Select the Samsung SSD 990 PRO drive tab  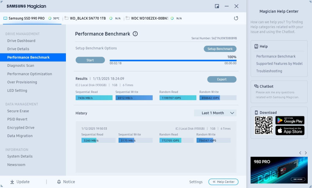(x=32, y=18)
